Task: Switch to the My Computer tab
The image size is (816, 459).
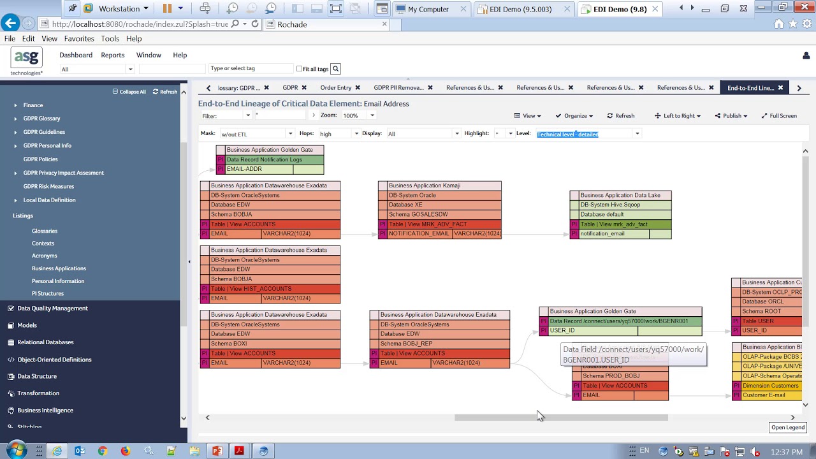Action: tap(428, 9)
